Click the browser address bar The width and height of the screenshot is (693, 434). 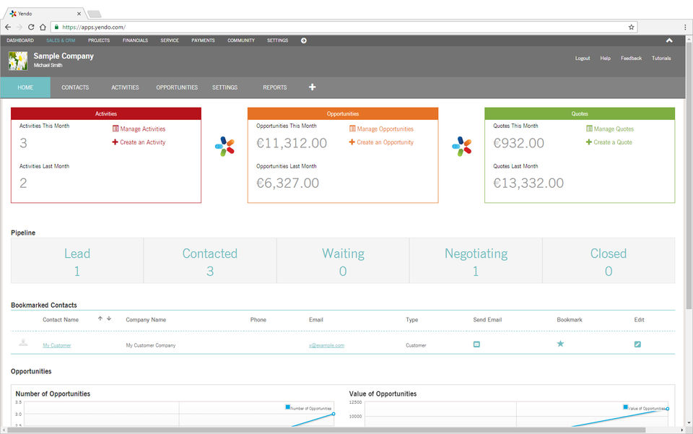pos(342,27)
